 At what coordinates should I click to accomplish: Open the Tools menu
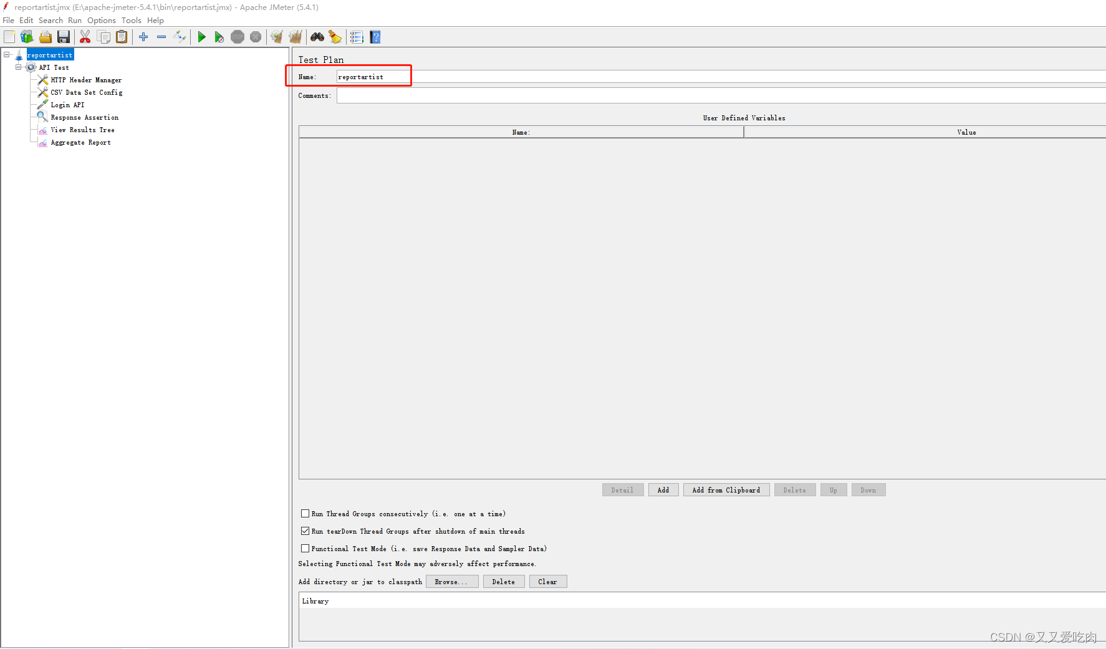[132, 20]
